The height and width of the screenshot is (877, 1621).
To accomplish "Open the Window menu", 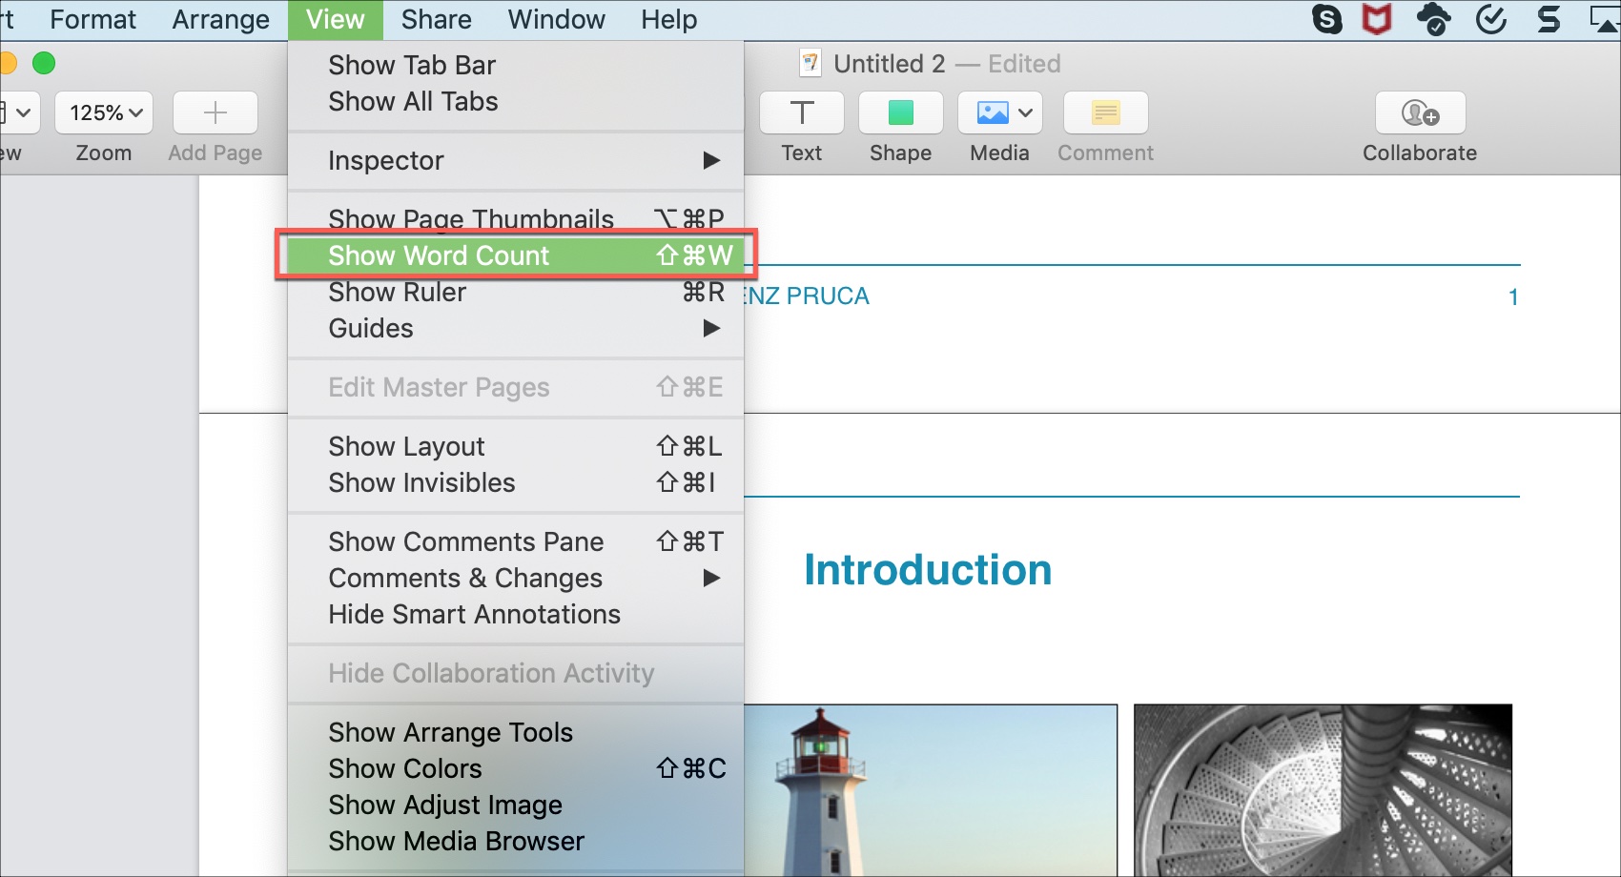I will (x=556, y=19).
